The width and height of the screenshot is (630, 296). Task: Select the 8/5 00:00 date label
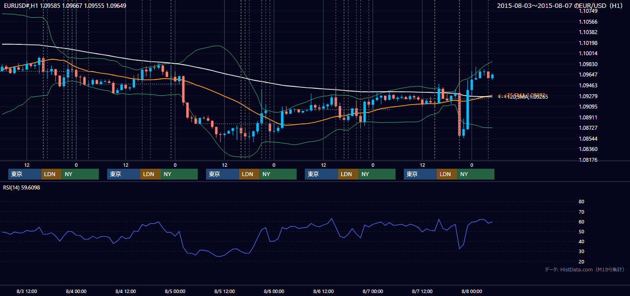tap(175, 291)
